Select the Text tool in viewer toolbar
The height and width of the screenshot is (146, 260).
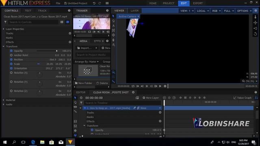pyautogui.click(x=113, y=26)
